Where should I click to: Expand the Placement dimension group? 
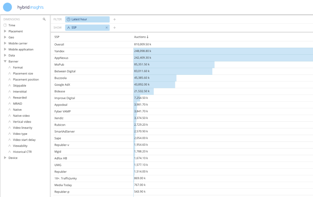[5, 31]
